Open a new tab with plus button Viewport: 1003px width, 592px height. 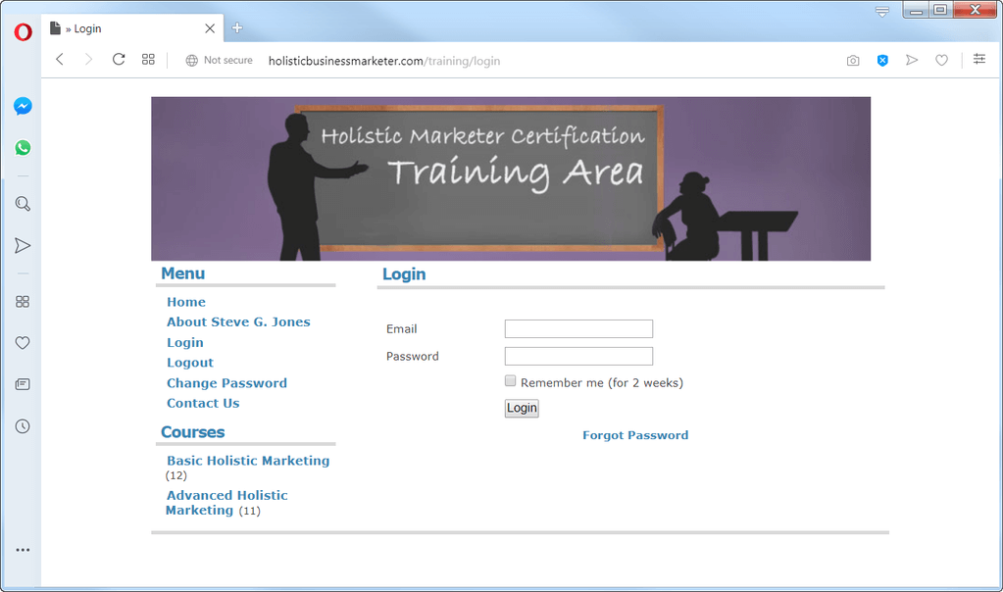click(237, 27)
